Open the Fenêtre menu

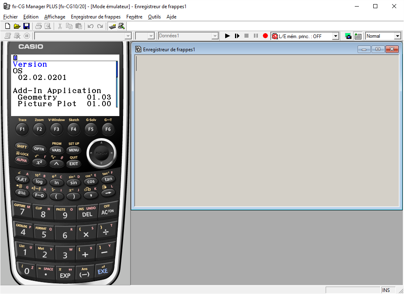click(134, 17)
